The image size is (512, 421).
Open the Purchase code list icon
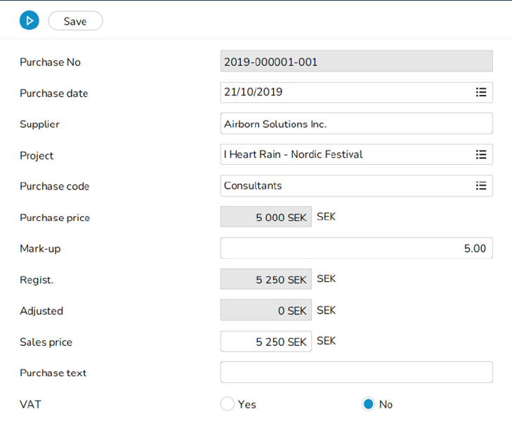[481, 186]
